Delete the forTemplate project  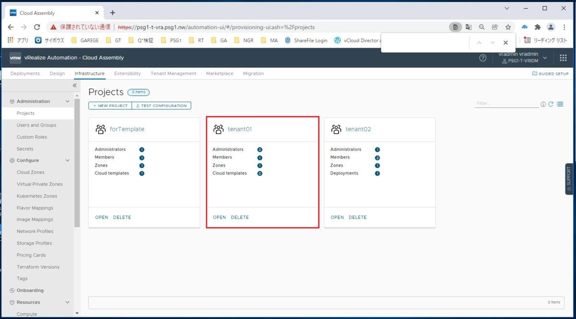pyautogui.click(x=122, y=217)
